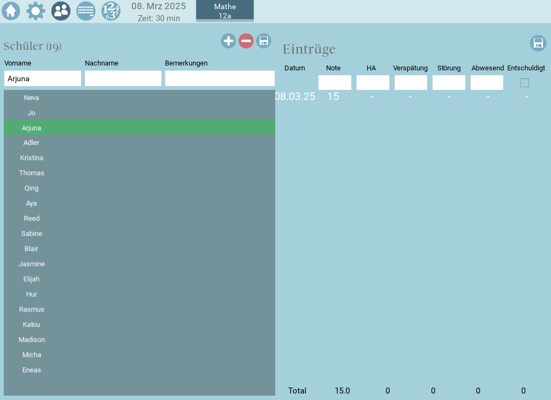Remove student with red minus icon
551x400 pixels.
point(246,41)
